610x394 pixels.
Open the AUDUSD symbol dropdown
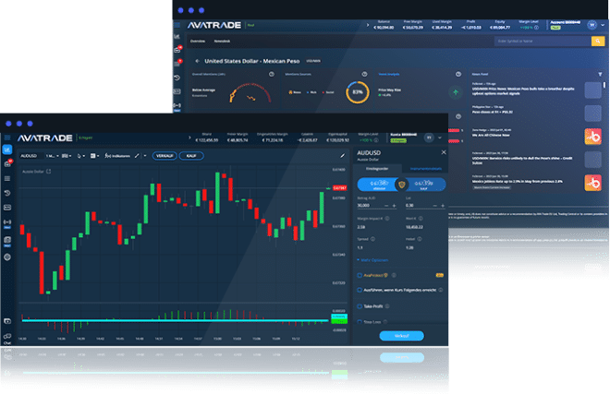[30, 155]
